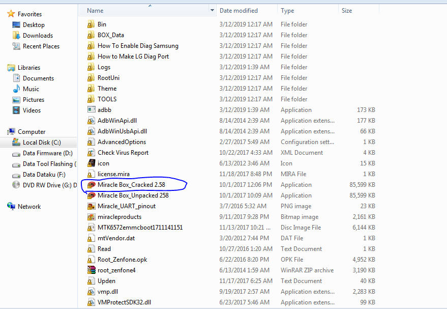Open the Documents library
This screenshot has width=447, height=309.
38,78
